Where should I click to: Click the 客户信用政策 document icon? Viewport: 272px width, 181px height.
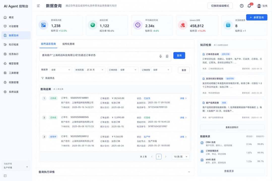[204, 103]
